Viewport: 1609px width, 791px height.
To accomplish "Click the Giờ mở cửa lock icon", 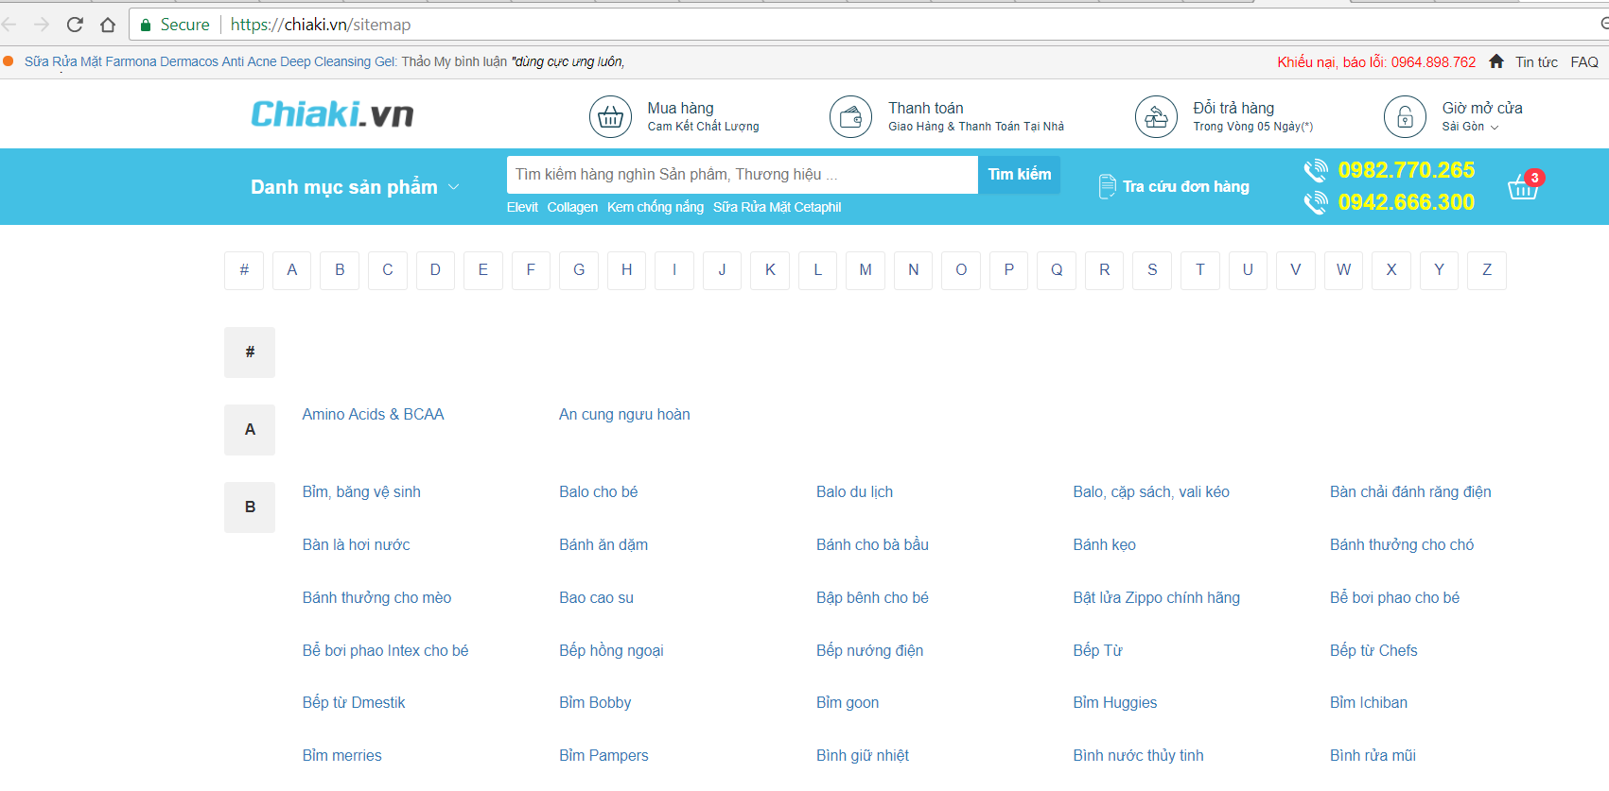I will pos(1406,117).
